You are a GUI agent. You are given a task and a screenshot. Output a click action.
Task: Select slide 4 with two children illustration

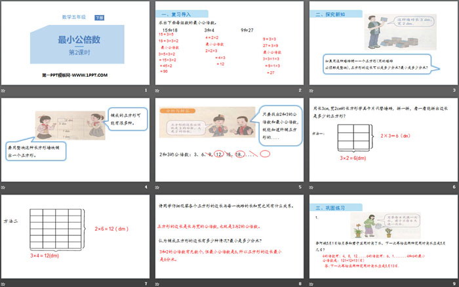tap(75, 139)
